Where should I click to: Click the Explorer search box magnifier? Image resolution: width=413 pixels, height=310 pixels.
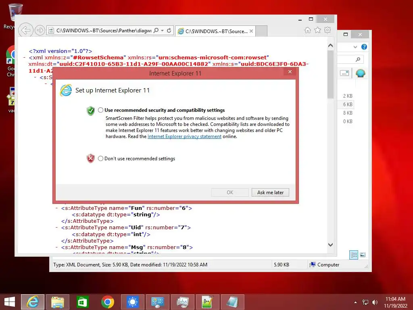point(358,59)
